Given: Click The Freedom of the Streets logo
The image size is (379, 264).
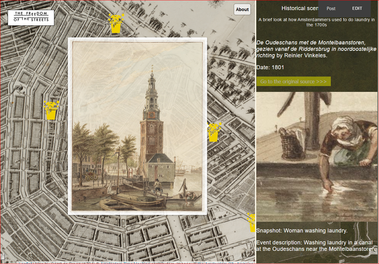Looking at the screenshot, I should (31, 18).
